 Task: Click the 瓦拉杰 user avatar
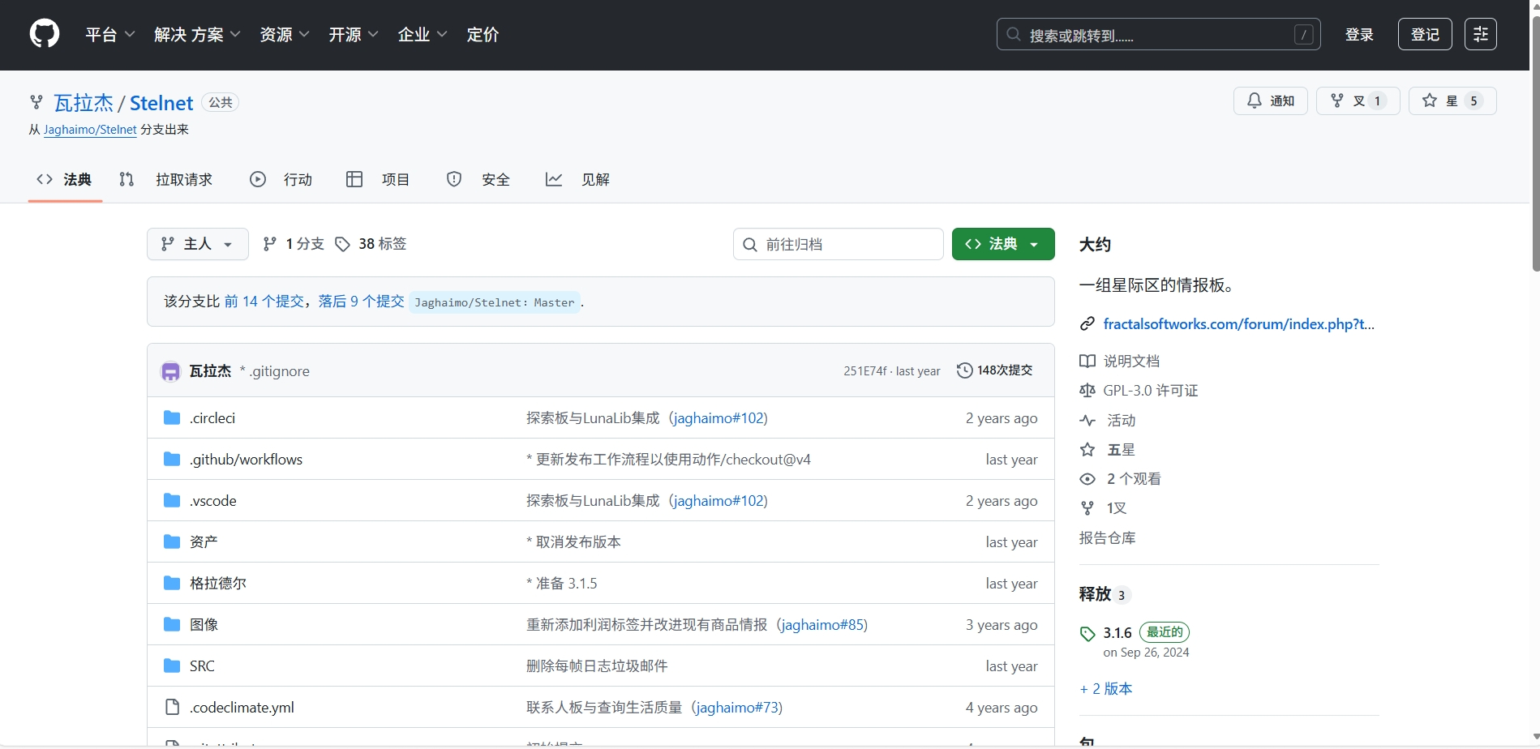coord(170,371)
